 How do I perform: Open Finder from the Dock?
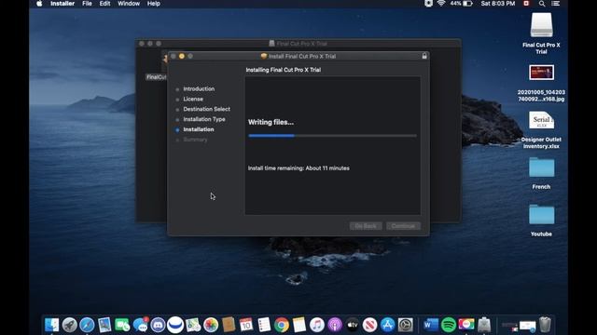coord(52,325)
